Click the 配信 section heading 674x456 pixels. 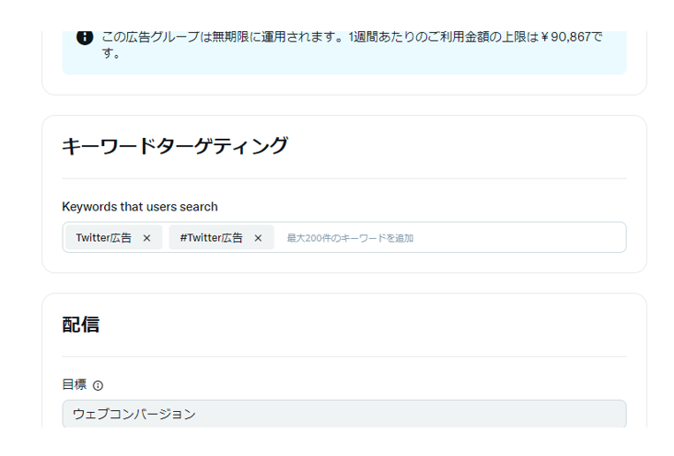(81, 325)
